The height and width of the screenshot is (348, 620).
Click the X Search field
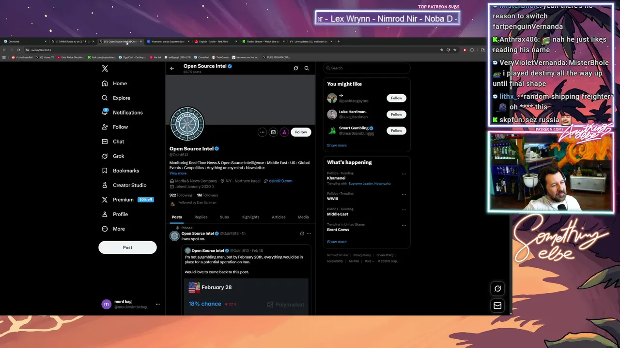click(x=367, y=68)
